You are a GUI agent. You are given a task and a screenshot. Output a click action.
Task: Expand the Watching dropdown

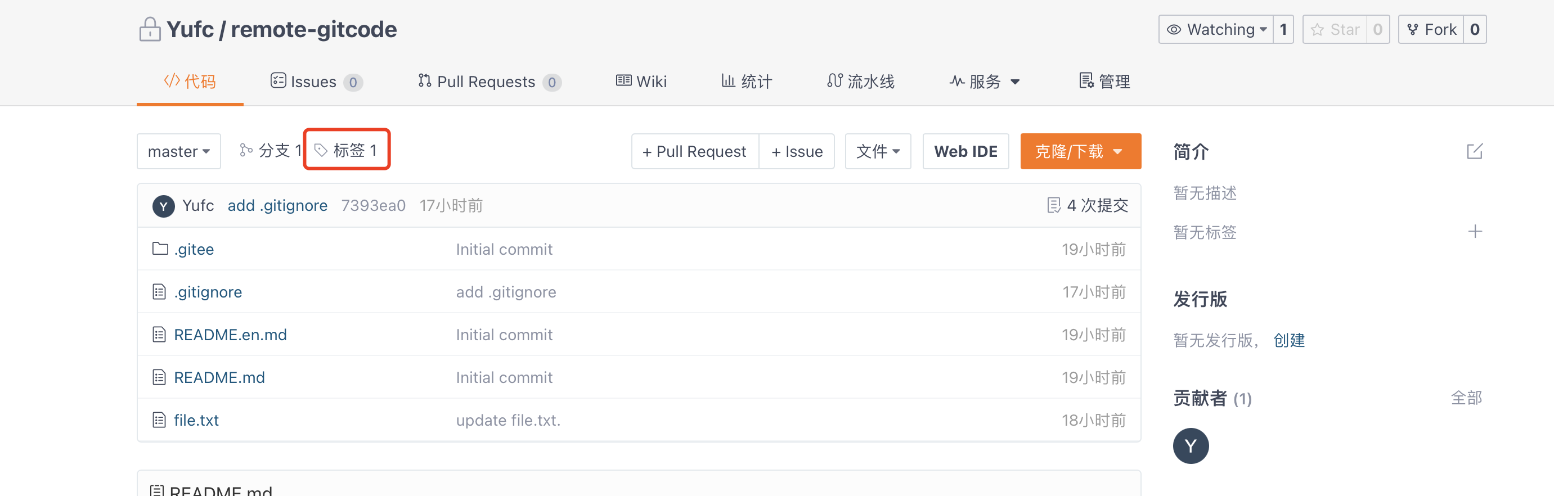coord(1215,30)
